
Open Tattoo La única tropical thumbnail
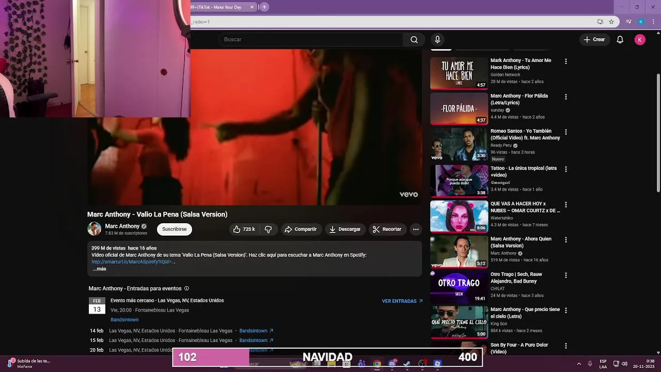(459, 181)
